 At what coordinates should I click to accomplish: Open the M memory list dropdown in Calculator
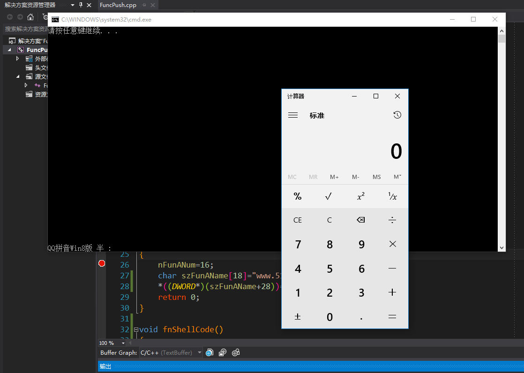[397, 177]
